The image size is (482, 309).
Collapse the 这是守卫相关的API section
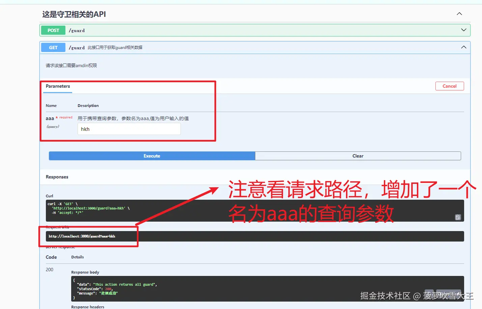(459, 14)
